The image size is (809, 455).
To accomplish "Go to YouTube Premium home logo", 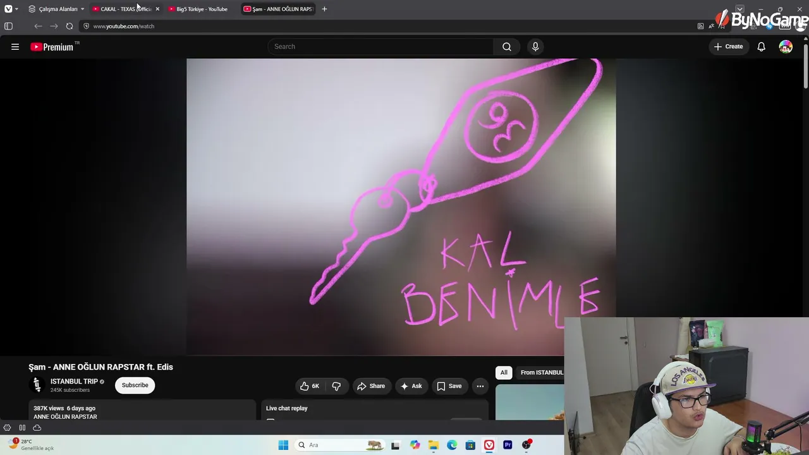I will (x=52, y=47).
